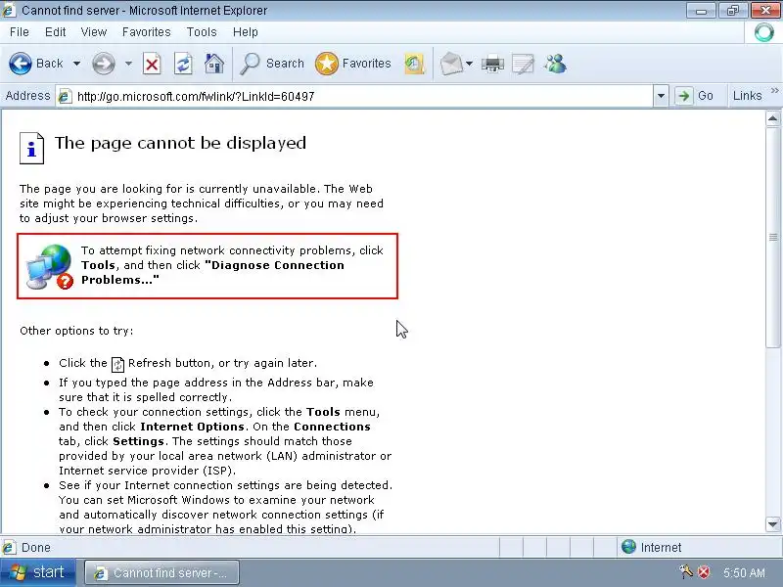Open the Favorites star button
Image resolution: width=783 pixels, height=587 pixels.
coord(353,64)
